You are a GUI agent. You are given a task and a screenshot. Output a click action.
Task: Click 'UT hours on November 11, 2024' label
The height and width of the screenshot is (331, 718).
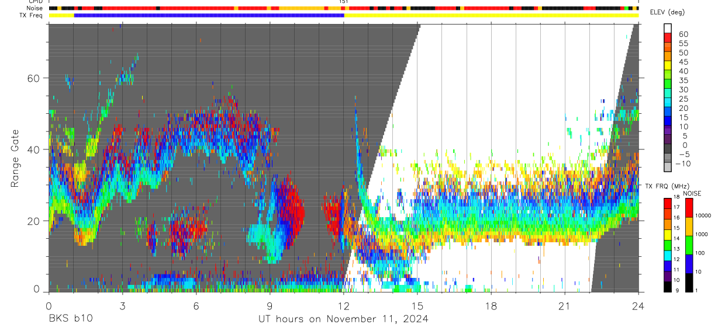(343, 319)
